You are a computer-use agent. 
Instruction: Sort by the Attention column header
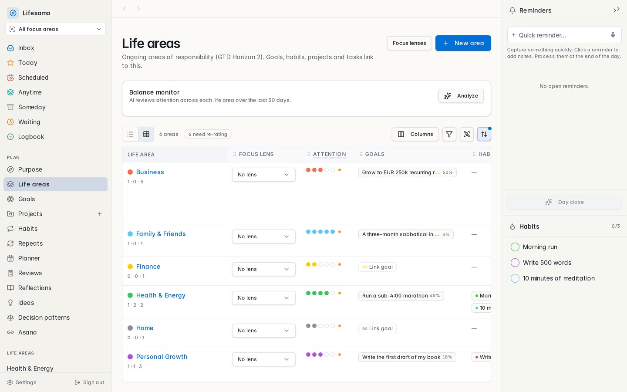[329, 154]
